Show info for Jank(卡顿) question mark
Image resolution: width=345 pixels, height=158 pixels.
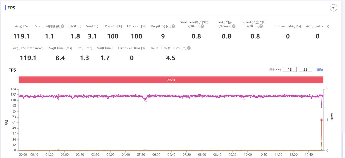[x=234, y=26]
